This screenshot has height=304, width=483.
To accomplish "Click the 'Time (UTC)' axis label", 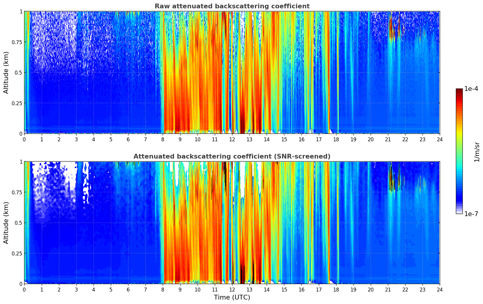I will 232,297.
